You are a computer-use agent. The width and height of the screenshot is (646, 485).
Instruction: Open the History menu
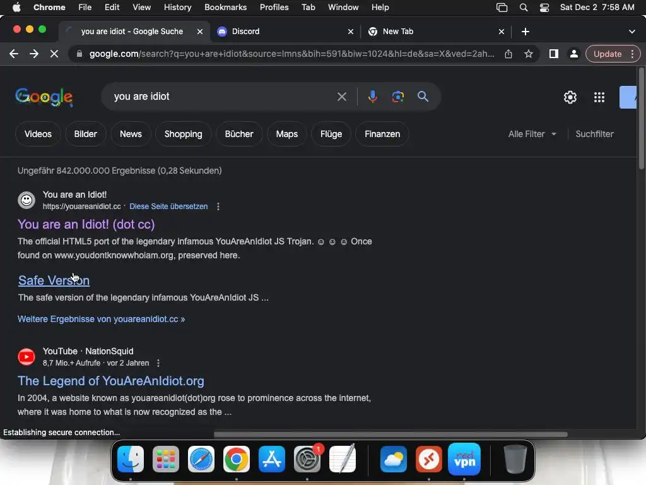(x=177, y=7)
